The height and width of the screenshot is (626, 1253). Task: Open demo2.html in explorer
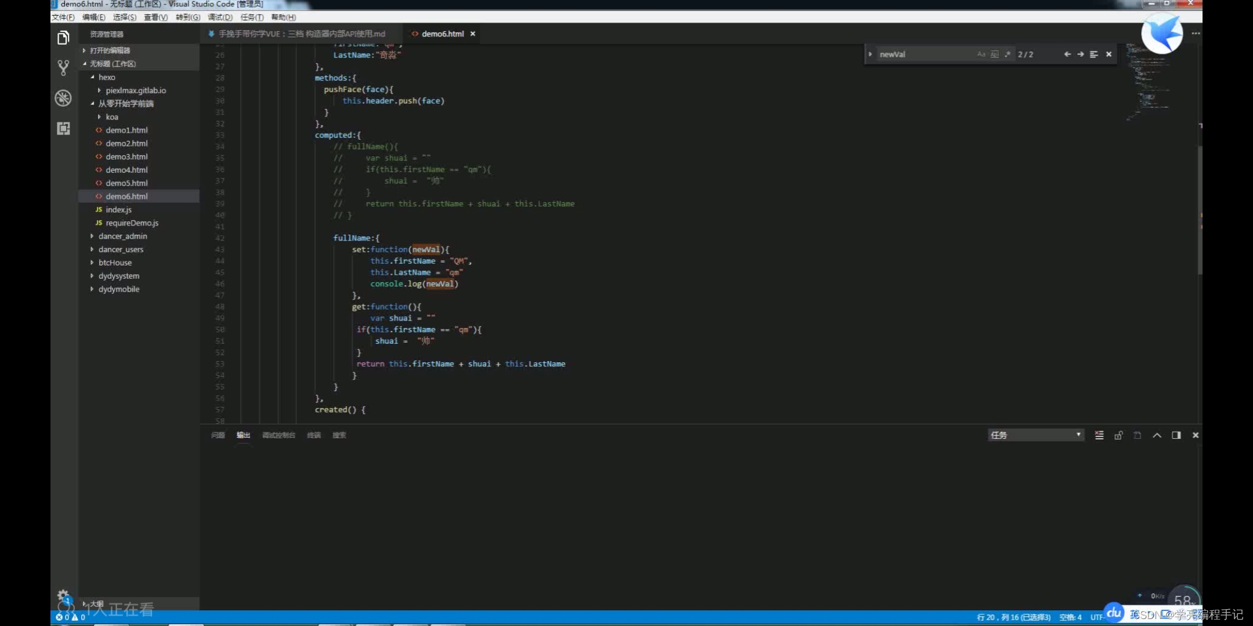point(139,144)
